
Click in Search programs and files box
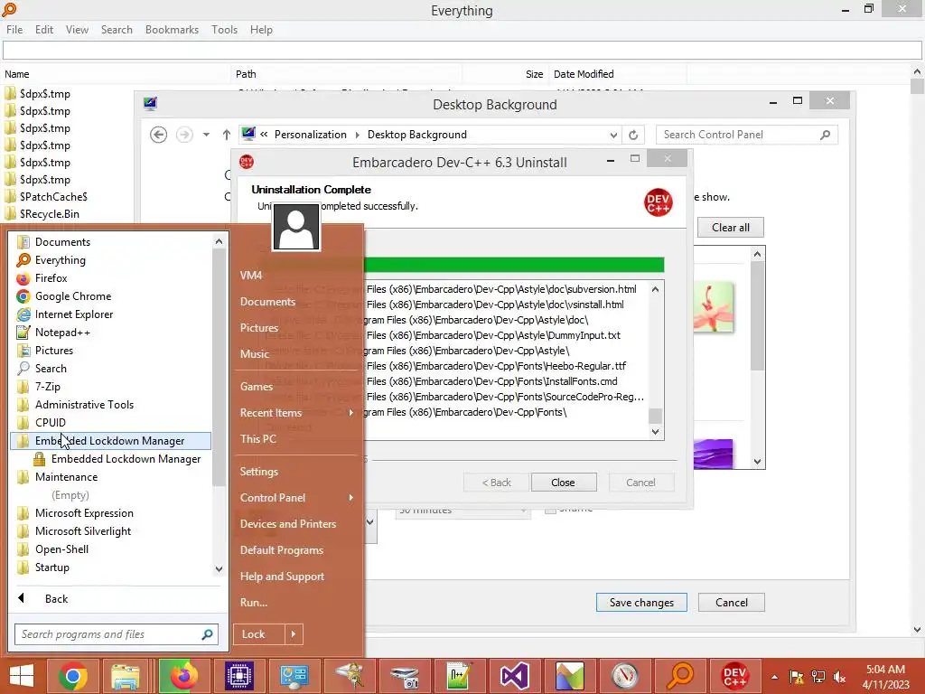click(108, 634)
